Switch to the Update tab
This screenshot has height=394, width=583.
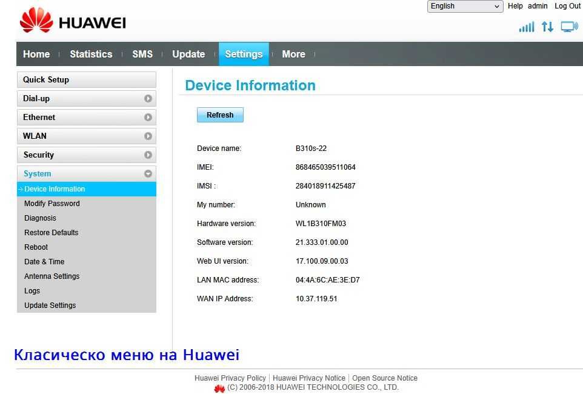click(188, 55)
